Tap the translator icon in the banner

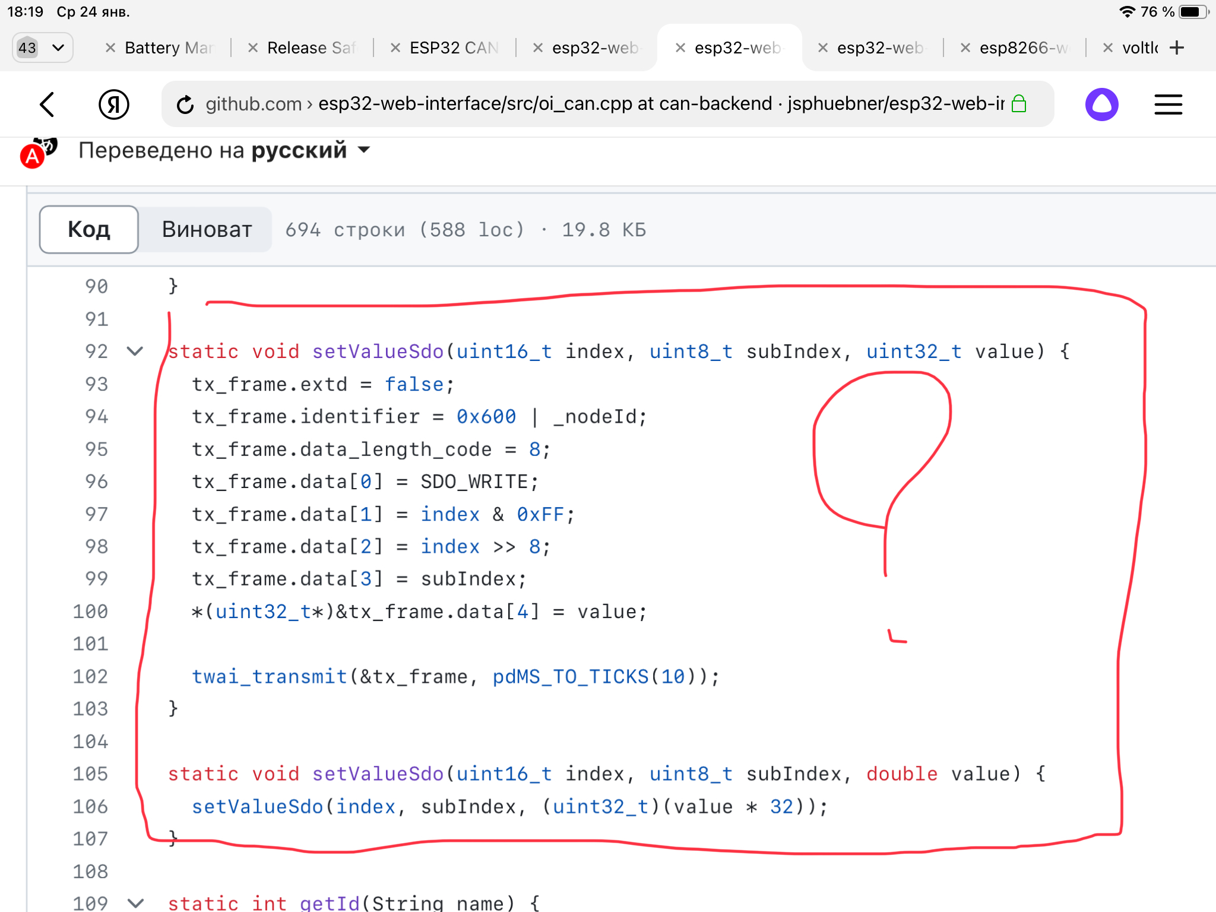point(37,153)
